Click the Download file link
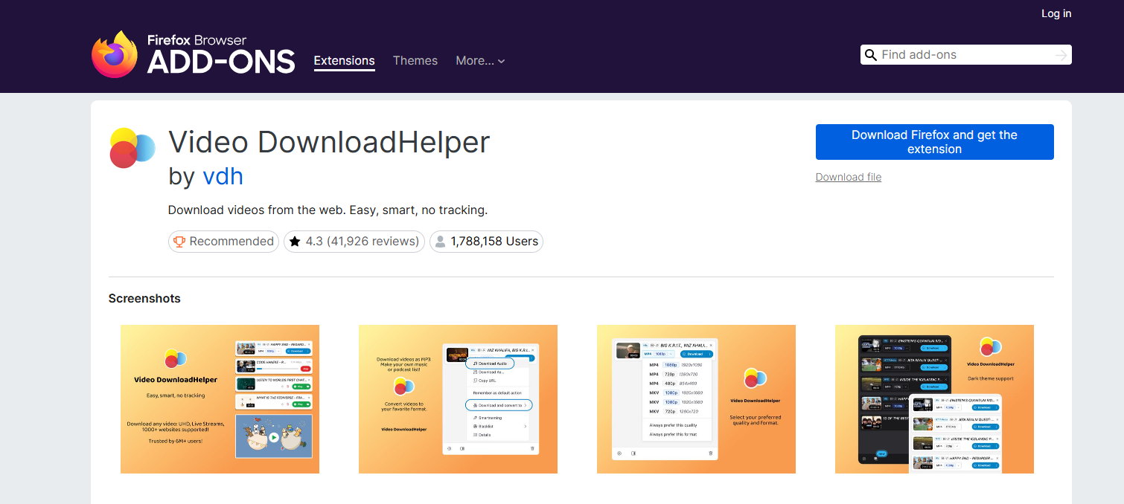 849,177
